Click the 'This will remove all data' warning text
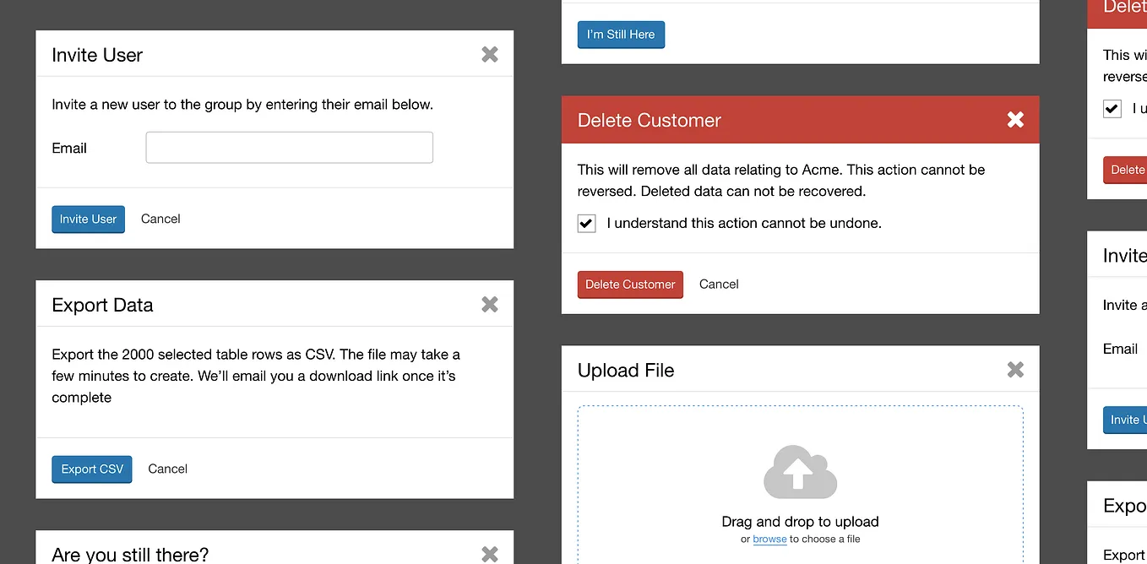 (x=781, y=180)
